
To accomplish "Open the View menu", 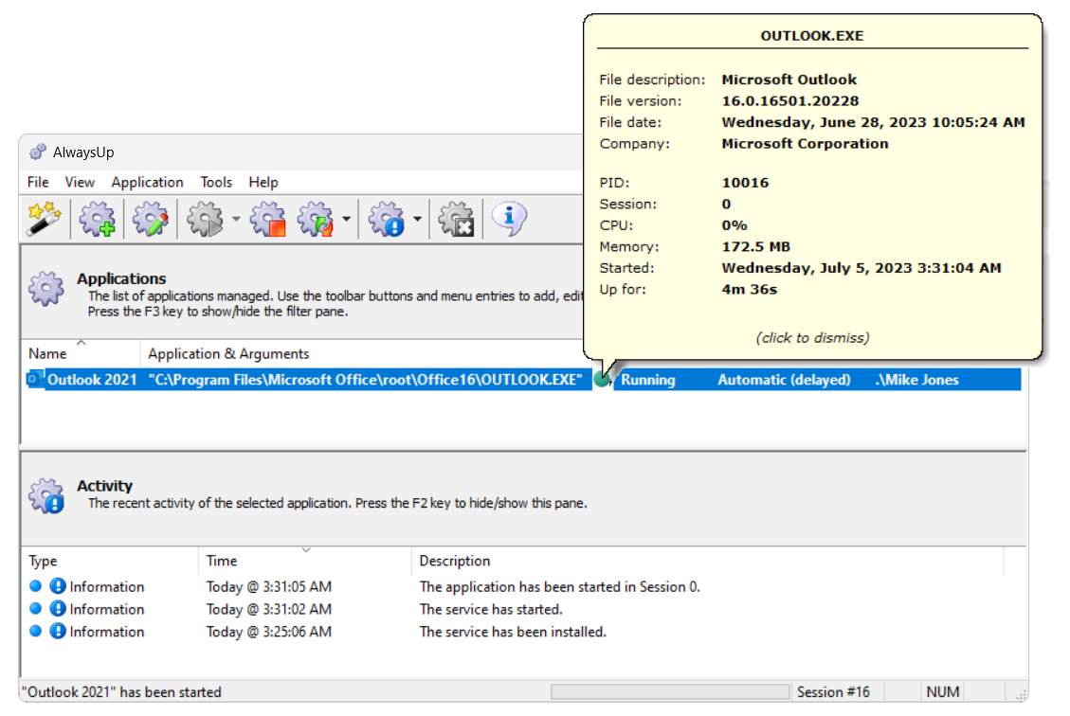I will click(80, 182).
